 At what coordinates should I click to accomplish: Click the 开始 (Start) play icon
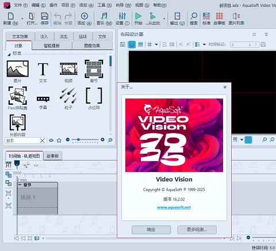coord(138,16)
